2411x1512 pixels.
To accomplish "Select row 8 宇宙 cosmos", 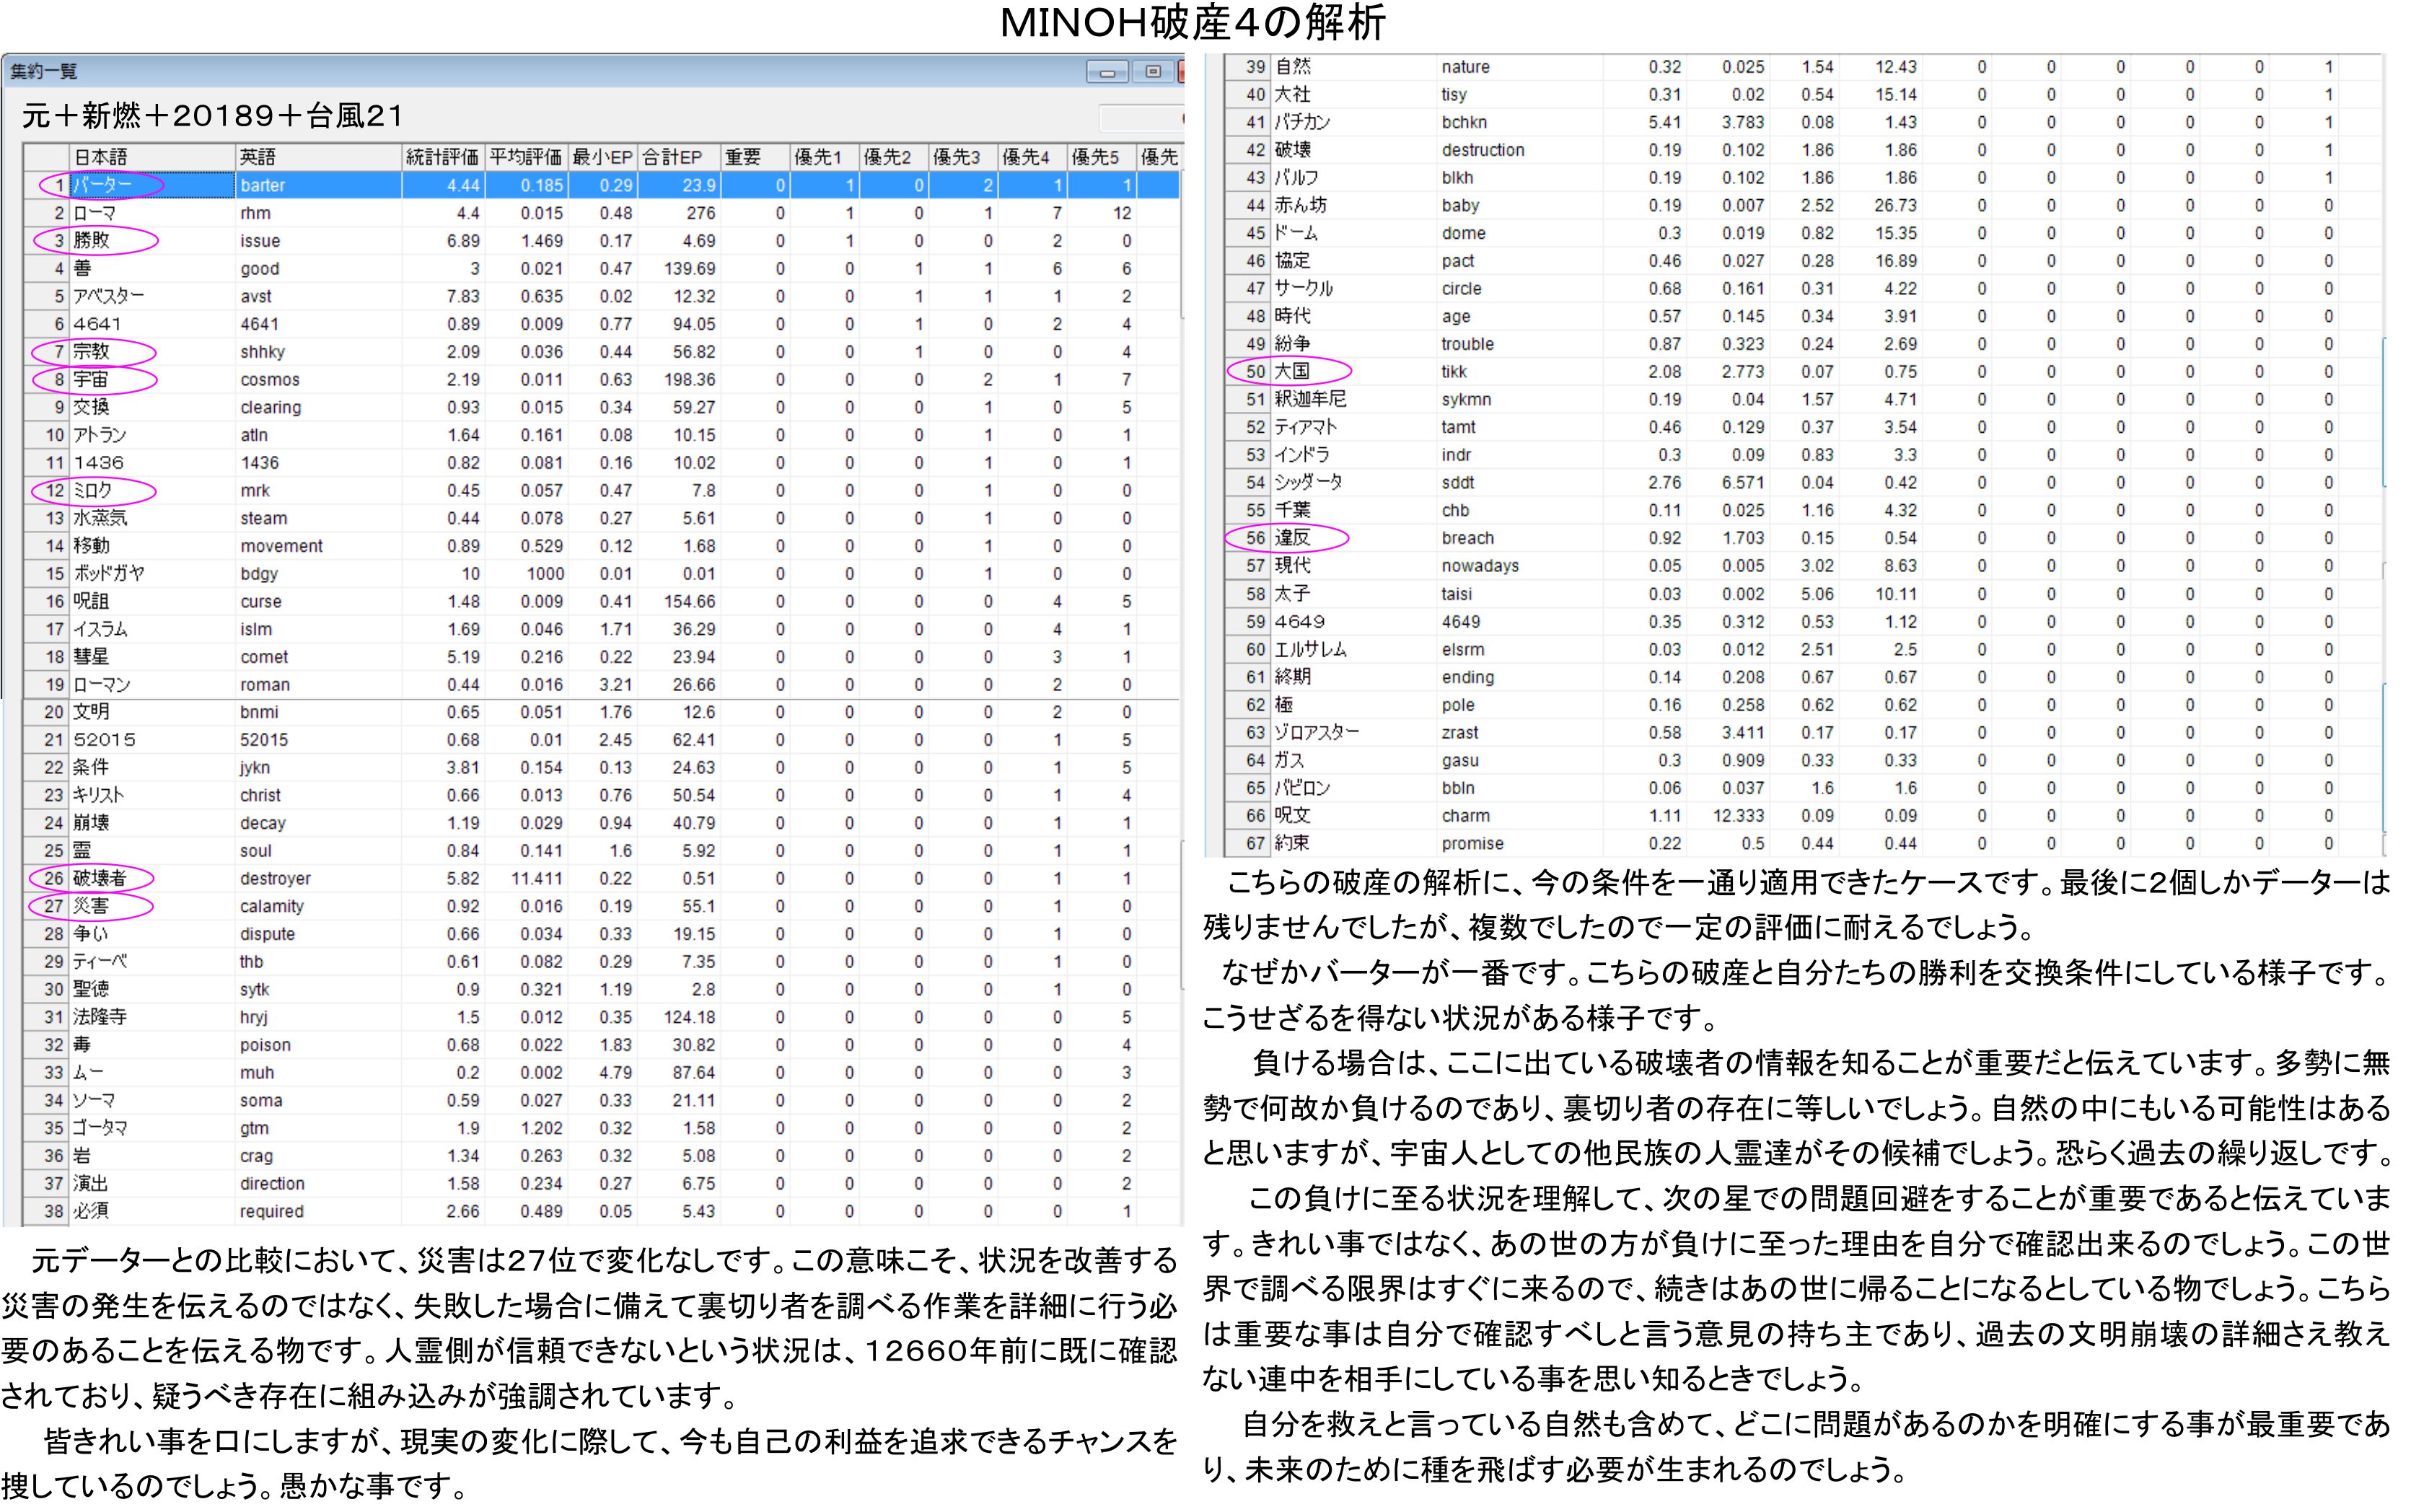I will (x=92, y=380).
